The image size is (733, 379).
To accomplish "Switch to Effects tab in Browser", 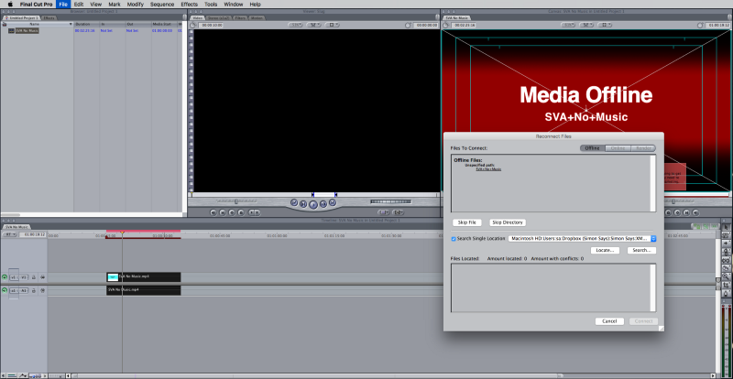I will tap(49, 17).
